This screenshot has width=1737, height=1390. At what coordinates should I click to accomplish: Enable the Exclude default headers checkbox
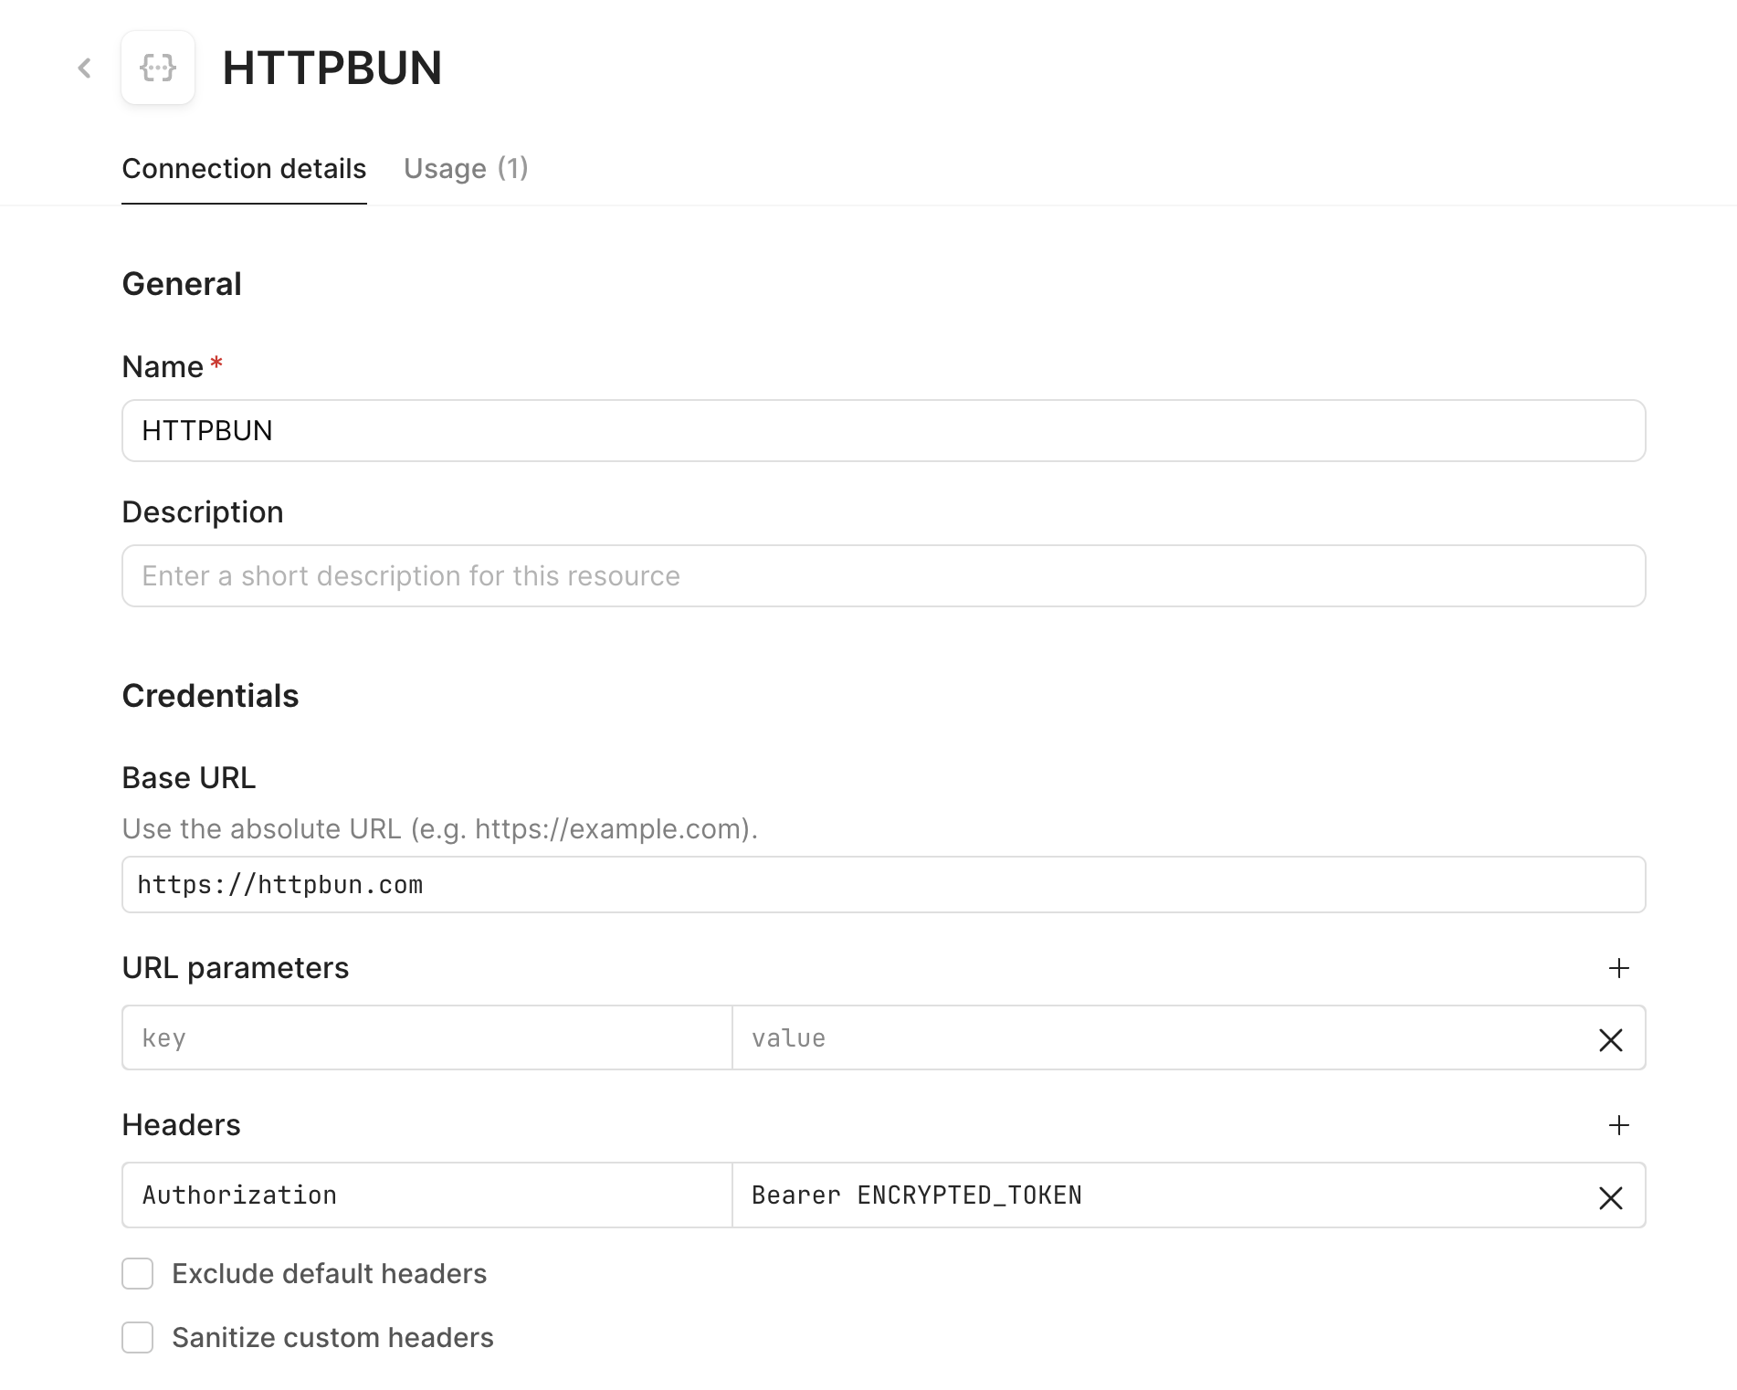coord(138,1273)
